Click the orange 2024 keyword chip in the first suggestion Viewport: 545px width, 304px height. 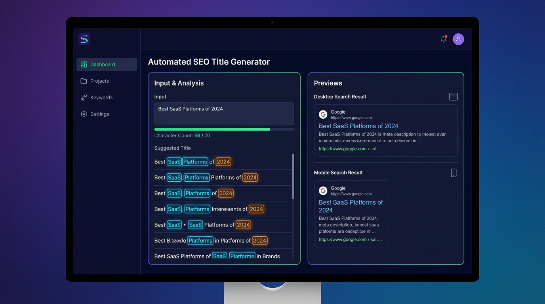223,161
